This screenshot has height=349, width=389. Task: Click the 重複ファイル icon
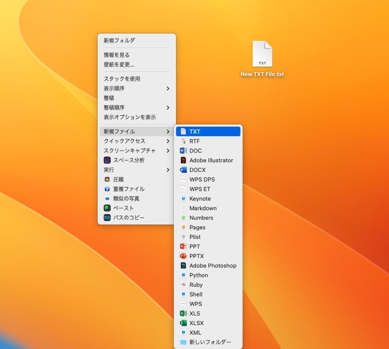click(107, 189)
